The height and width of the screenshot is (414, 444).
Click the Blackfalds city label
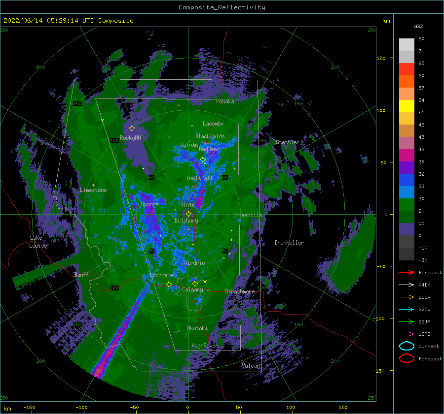point(210,136)
